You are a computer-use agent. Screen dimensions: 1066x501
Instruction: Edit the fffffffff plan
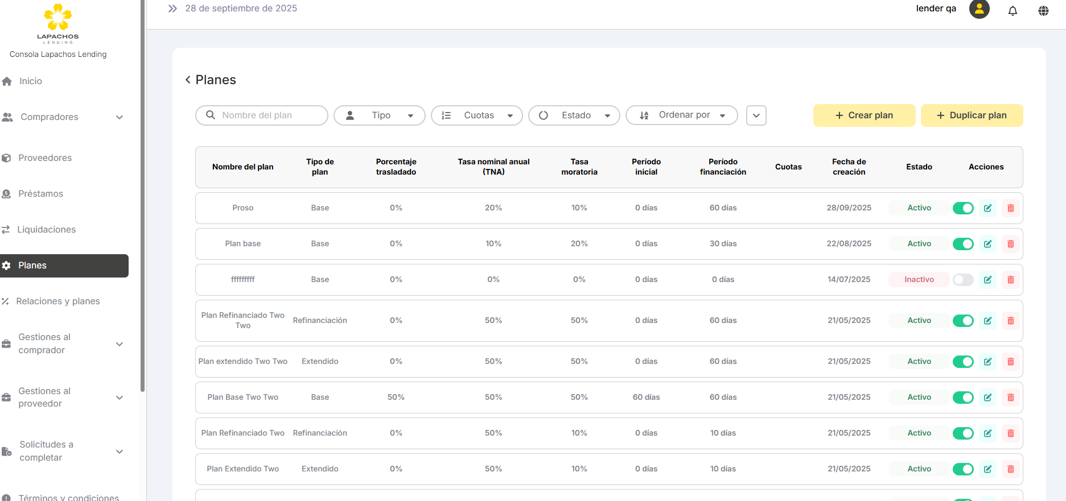point(987,280)
